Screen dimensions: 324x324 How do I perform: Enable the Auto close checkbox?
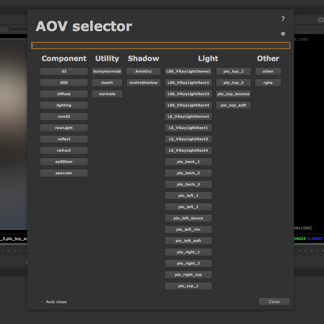42,302
